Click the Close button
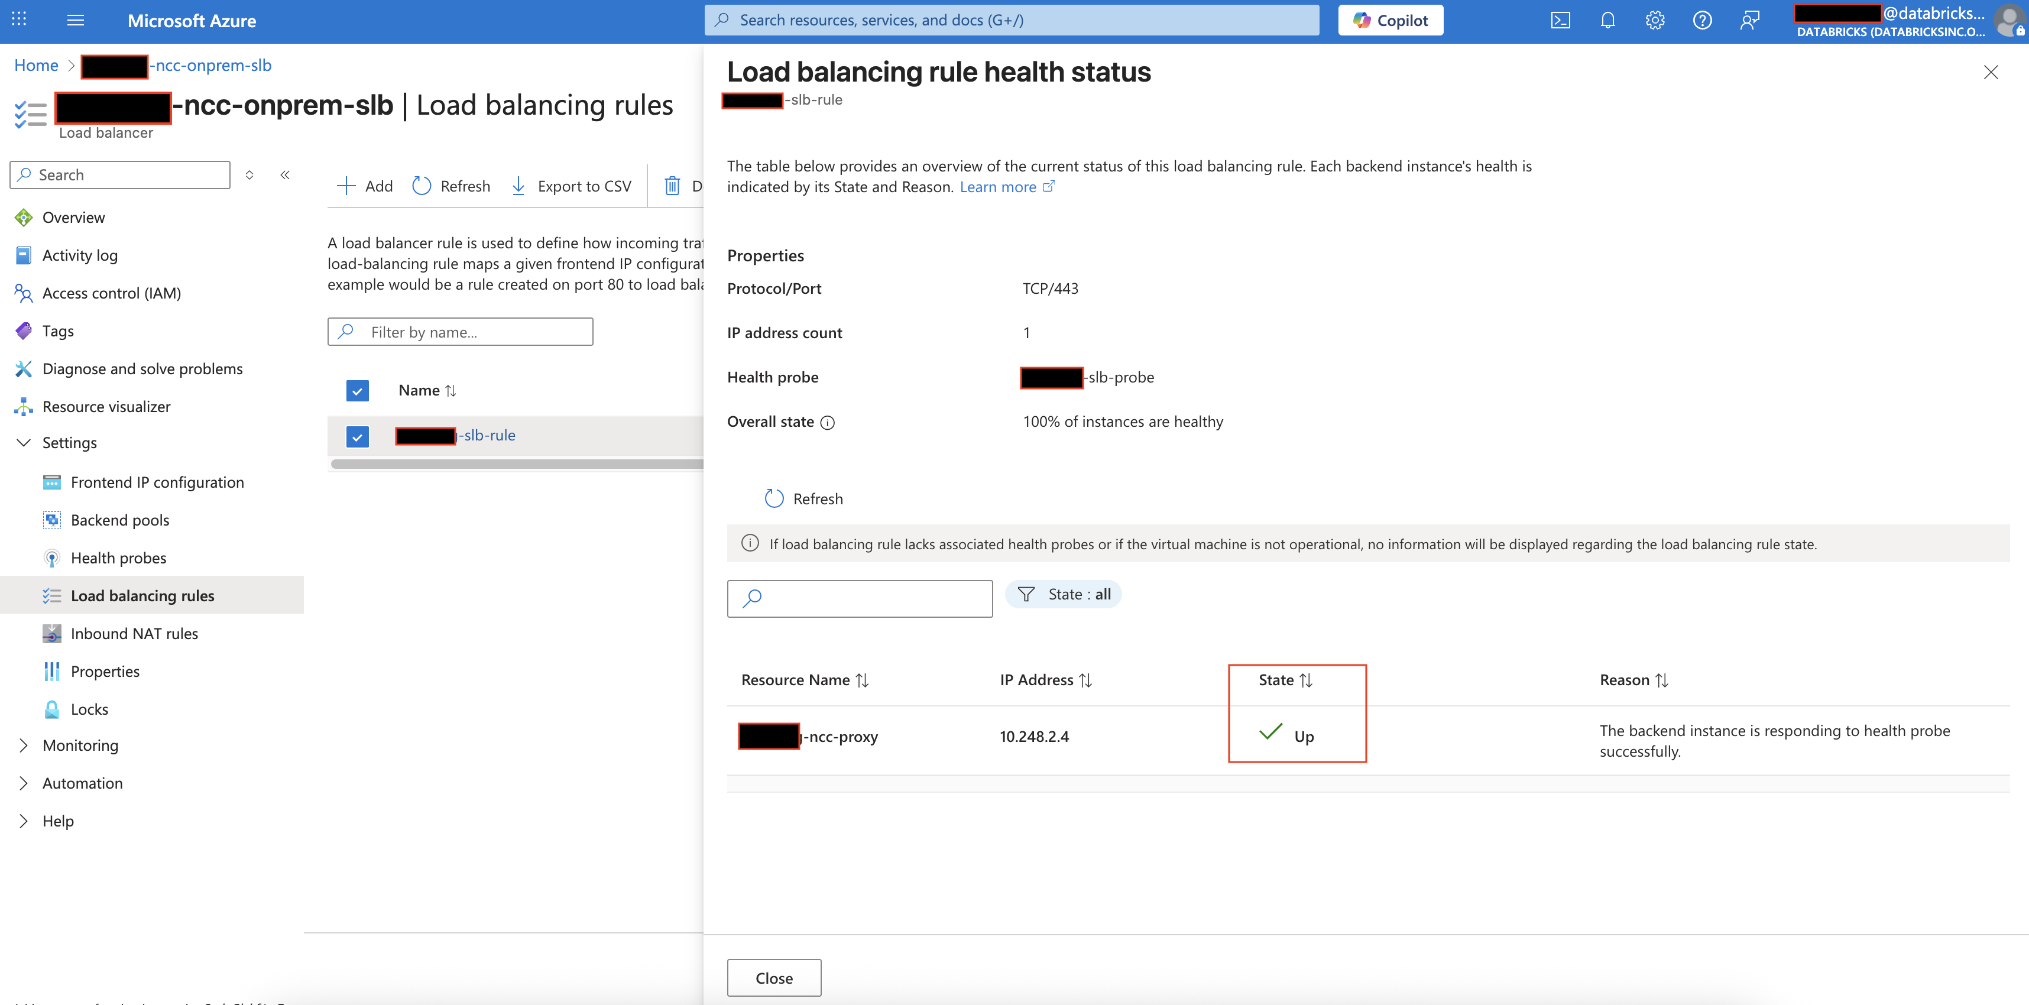 (x=773, y=977)
